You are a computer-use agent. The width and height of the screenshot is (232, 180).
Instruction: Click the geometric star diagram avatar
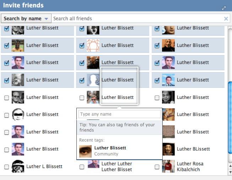[93, 46]
